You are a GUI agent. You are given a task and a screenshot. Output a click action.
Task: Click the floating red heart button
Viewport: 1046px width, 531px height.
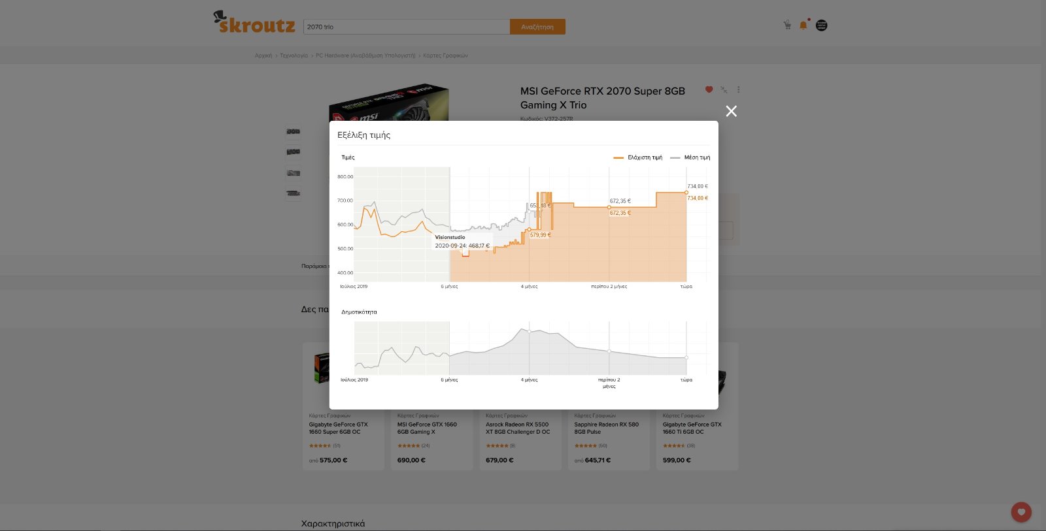(1021, 512)
